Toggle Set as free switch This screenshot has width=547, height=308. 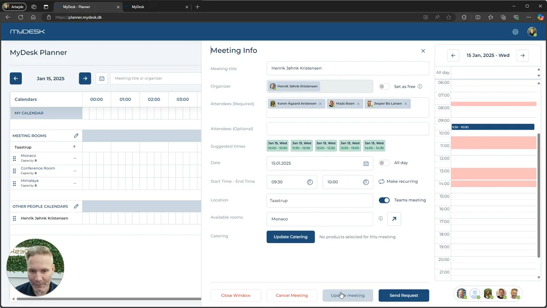pyautogui.click(x=384, y=86)
